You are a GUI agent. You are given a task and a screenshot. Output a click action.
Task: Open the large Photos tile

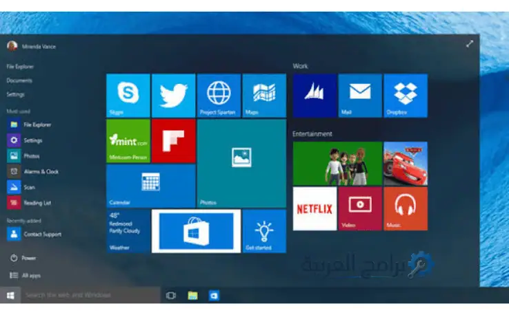tap(241, 163)
